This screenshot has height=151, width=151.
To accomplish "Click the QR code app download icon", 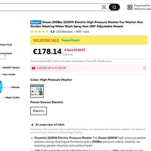I will pos(130,7).
